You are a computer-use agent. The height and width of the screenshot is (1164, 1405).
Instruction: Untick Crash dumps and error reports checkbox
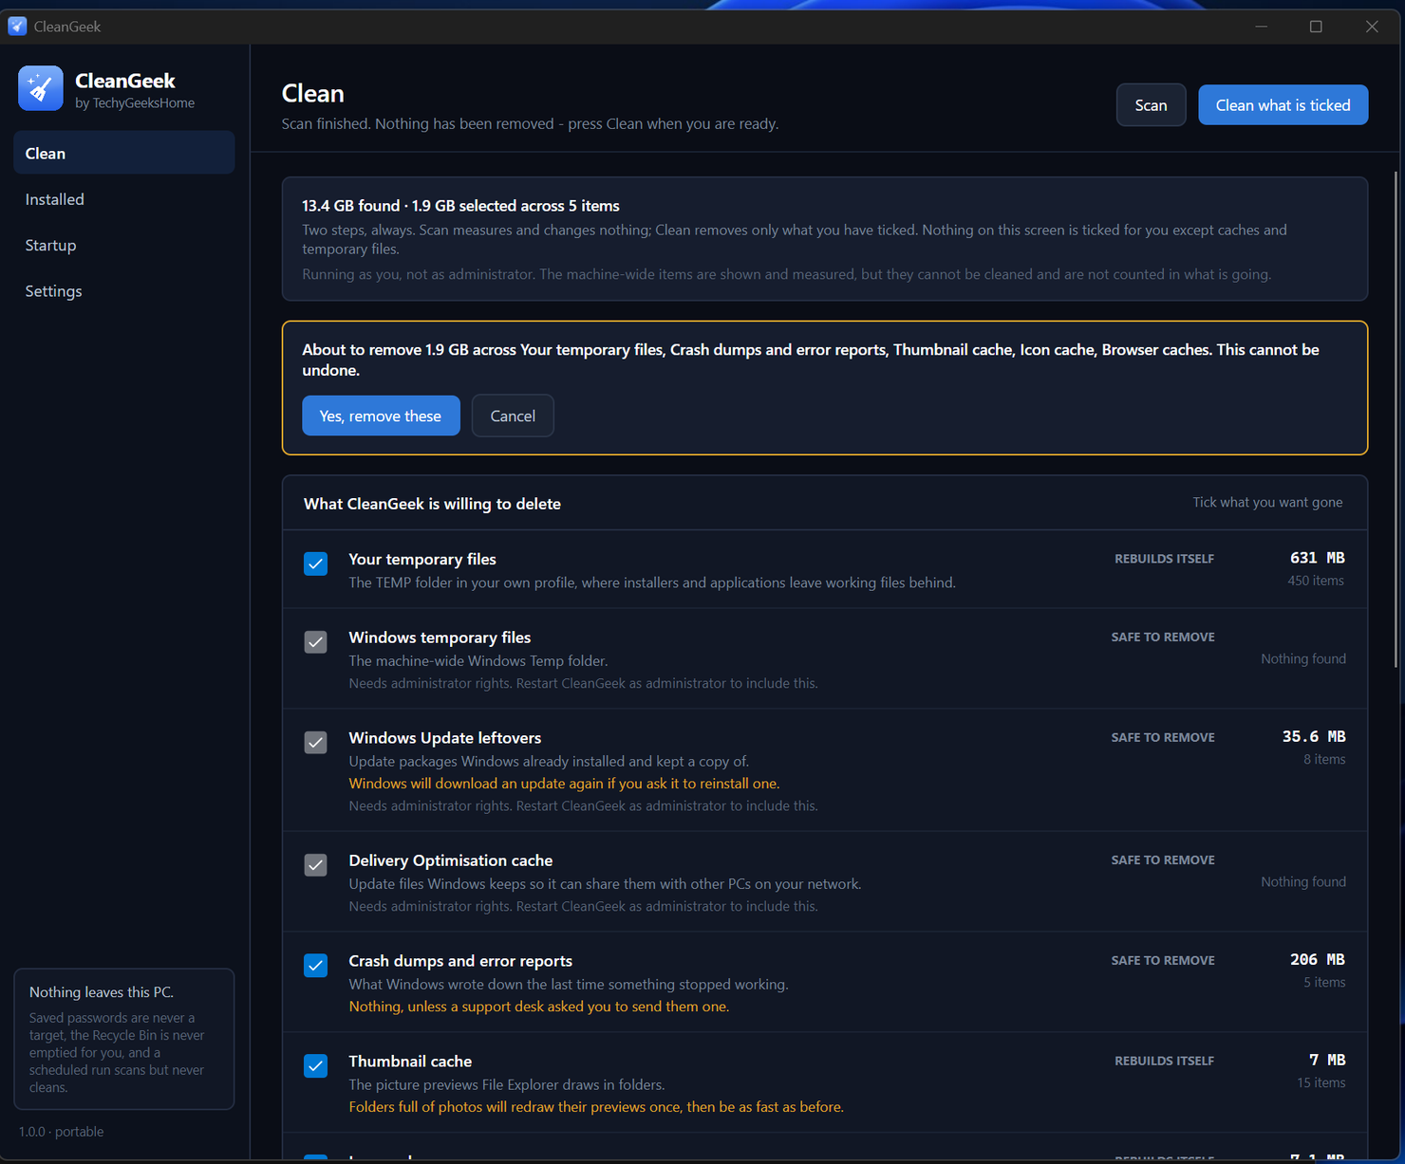coord(316,966)
